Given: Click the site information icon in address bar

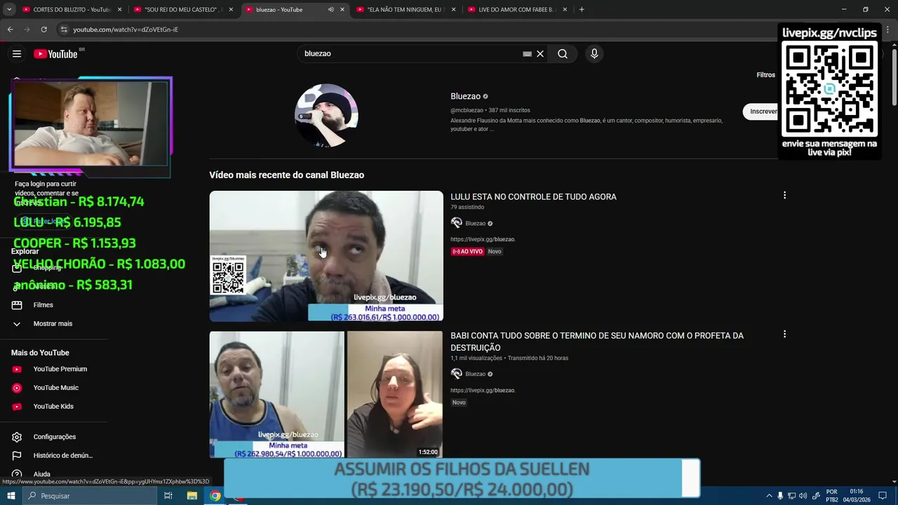Looking at the screenshot, I should (64, 29).
